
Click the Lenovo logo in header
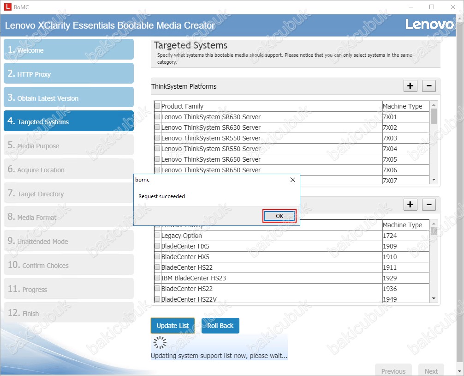point(429,24)
